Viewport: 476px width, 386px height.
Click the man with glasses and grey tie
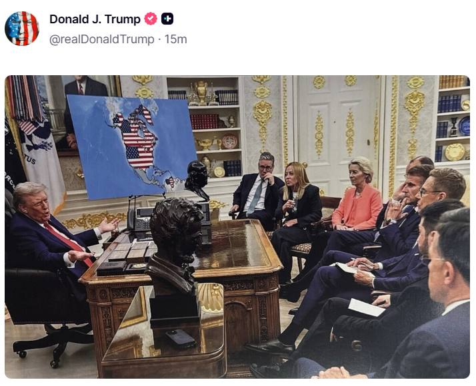pos(257,190)
